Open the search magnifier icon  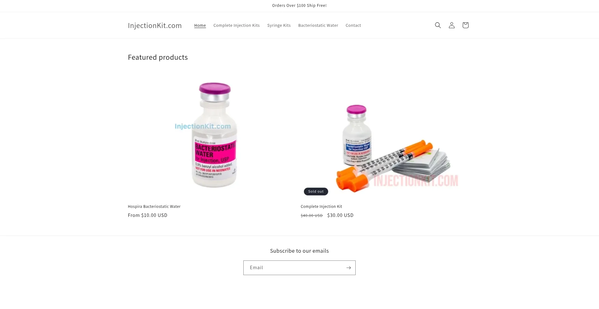[438, 25]
